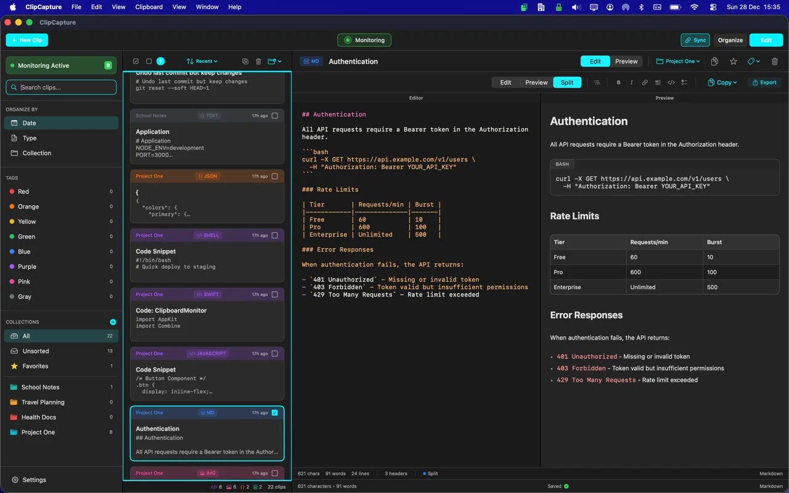Open the outline icon left of bold
Viewport: 789px width, 493px height.
click(597, 82)
